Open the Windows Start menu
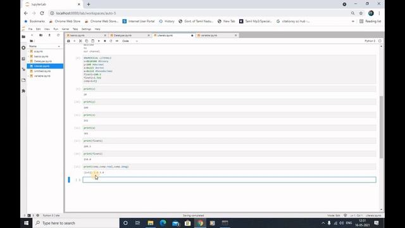Image resolution: width=405 pixels, height=228 pixels. [x=27, y=223]
